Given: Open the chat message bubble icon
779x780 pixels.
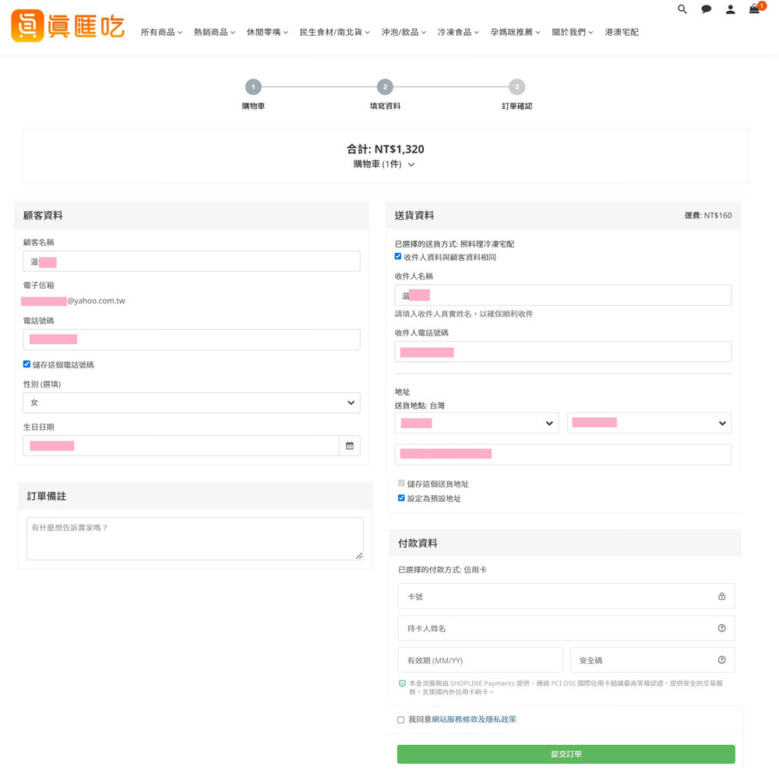Looking at the screenshot, I should pos(706,9).
